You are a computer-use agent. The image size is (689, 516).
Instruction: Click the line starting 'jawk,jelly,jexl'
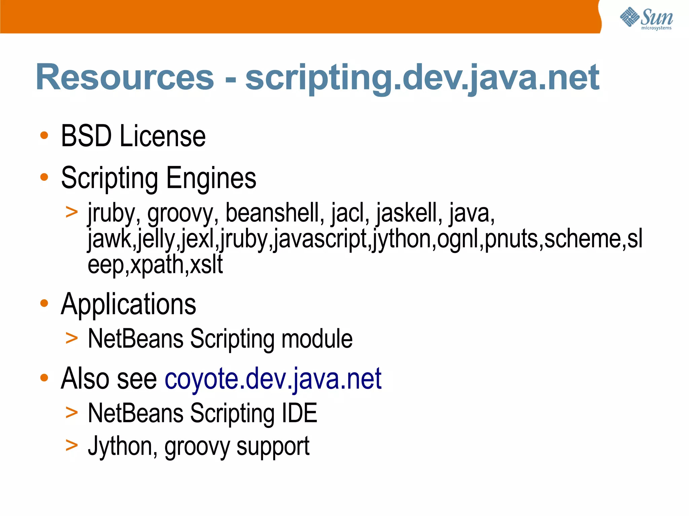[365, 239]
